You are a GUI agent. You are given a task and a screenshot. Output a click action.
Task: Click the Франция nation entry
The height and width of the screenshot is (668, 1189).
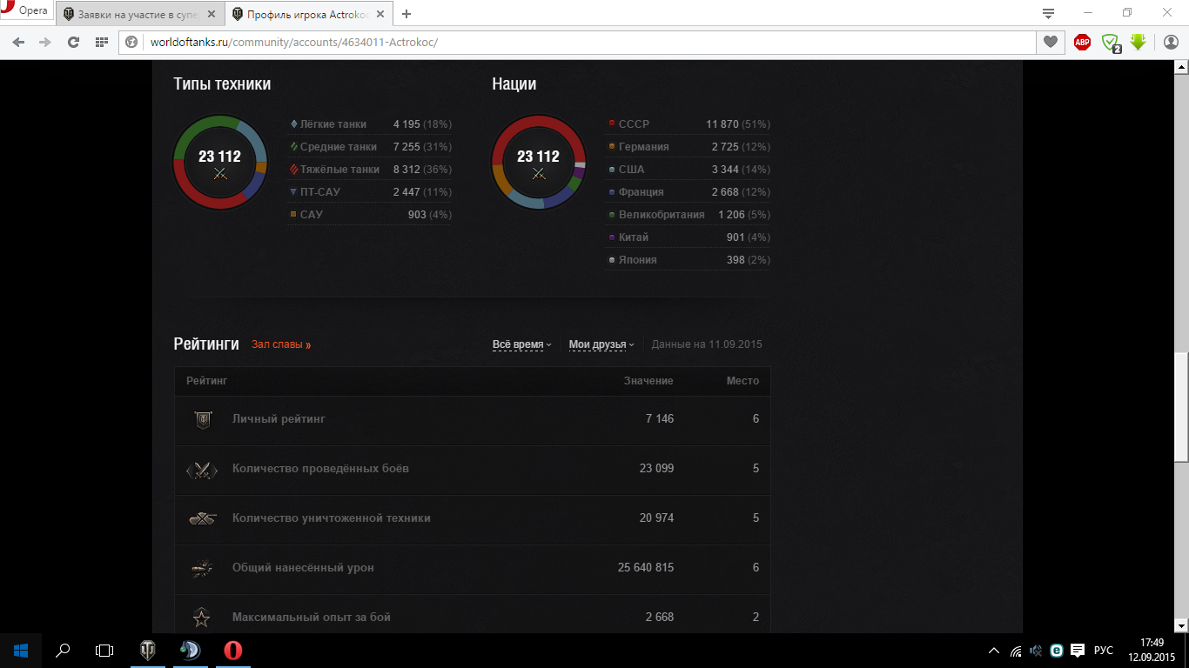[x=689, y=192]
